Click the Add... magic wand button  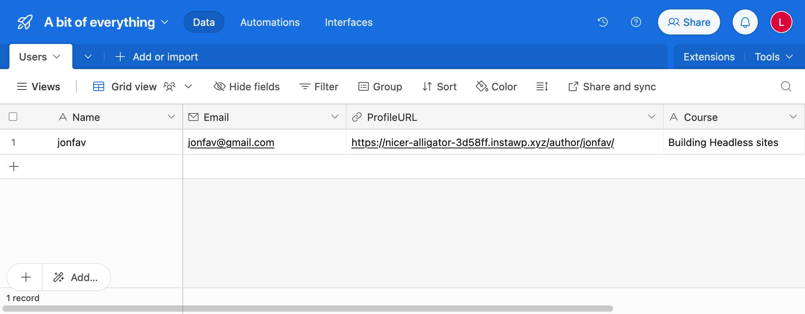[x=76, y=277]
